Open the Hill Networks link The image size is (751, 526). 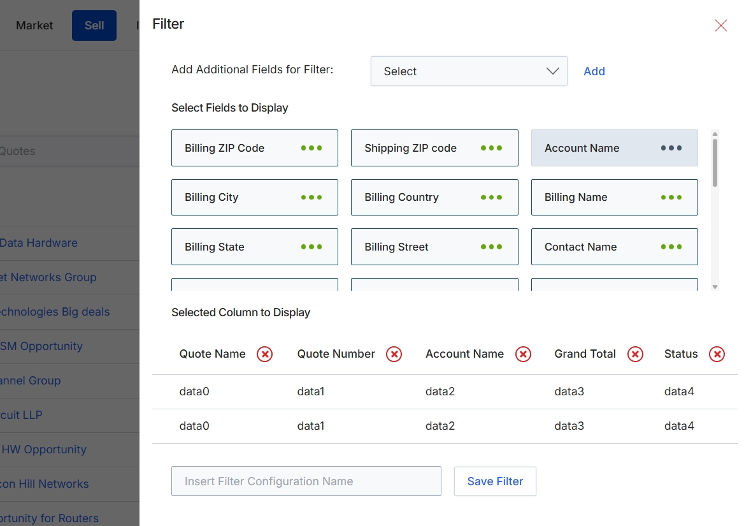tap(44, 485)
